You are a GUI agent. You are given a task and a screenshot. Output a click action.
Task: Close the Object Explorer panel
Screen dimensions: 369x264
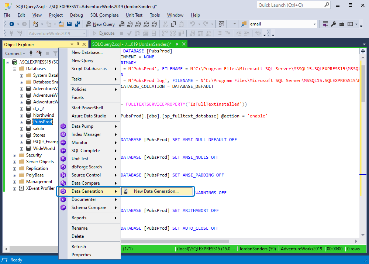[x=84, y=45]
